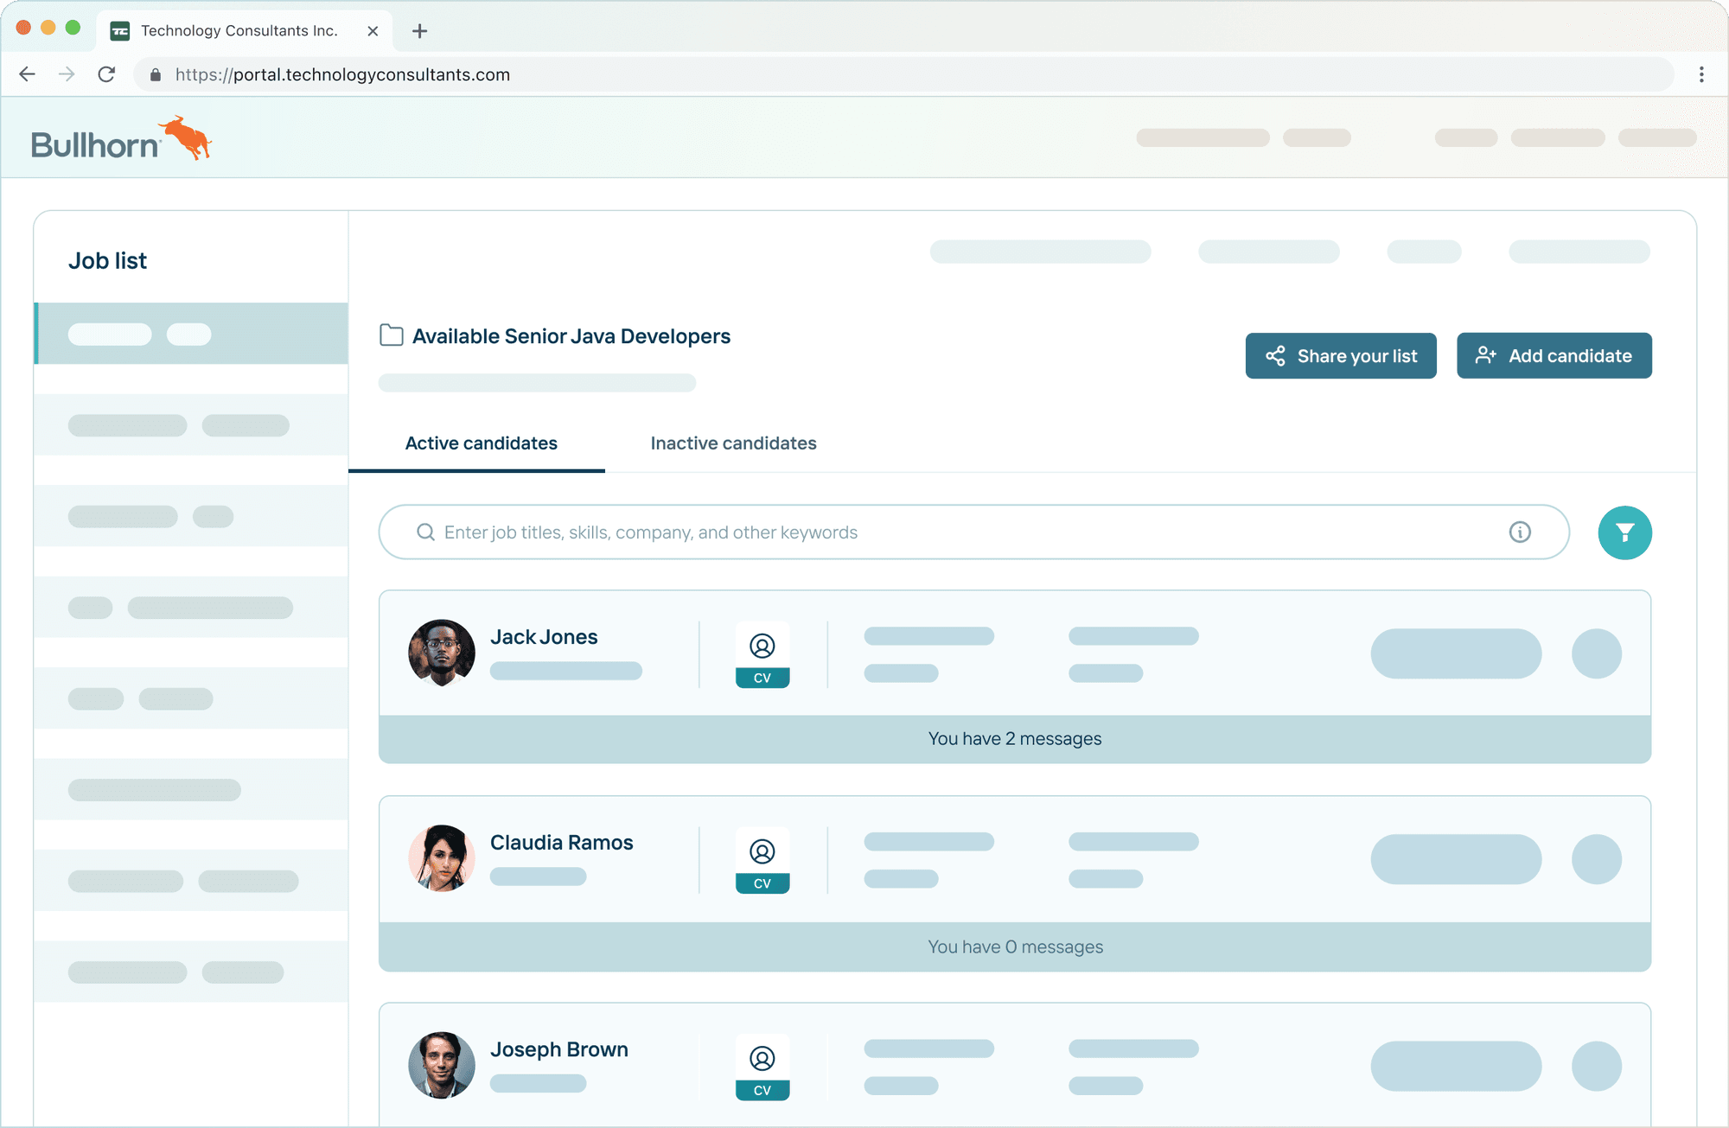The height and width of the screenshot is (1128, 1729).
Task: Select the Active candidates tab
Action: (481, 443)
